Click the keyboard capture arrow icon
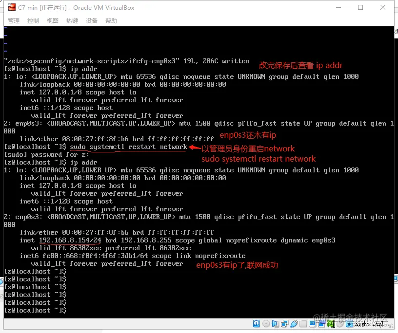The height and width of the screenshot is (333, 398). tap(350, 324)
